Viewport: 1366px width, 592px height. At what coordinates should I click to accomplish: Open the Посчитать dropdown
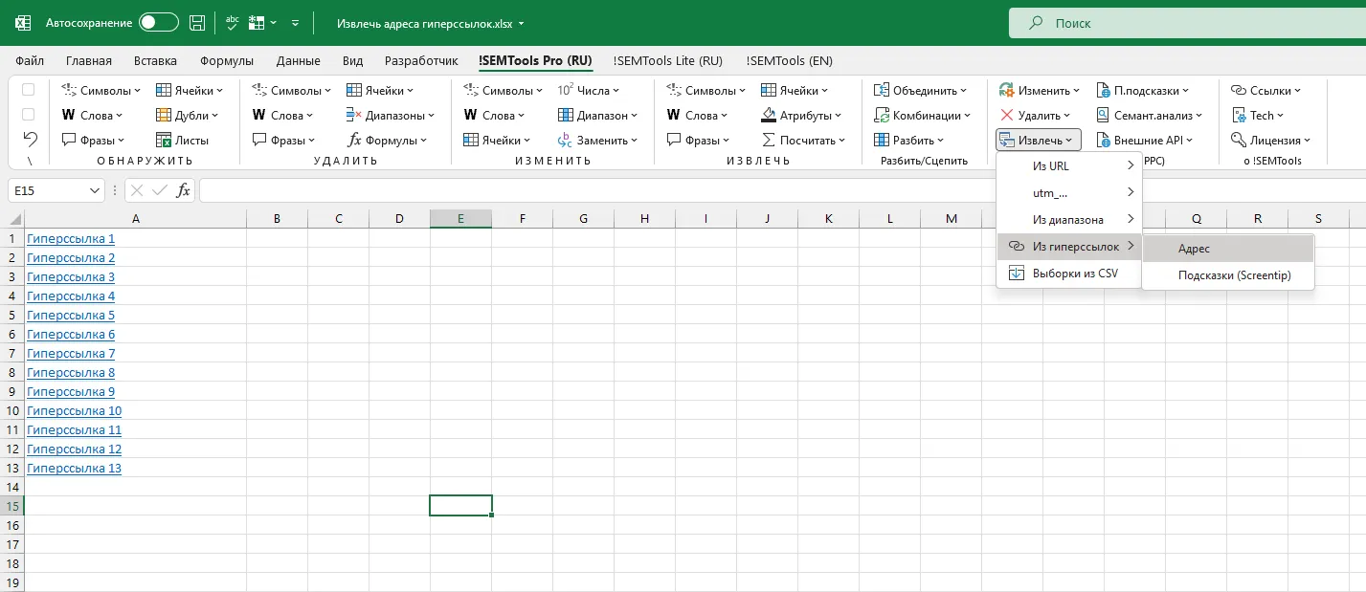804,140
